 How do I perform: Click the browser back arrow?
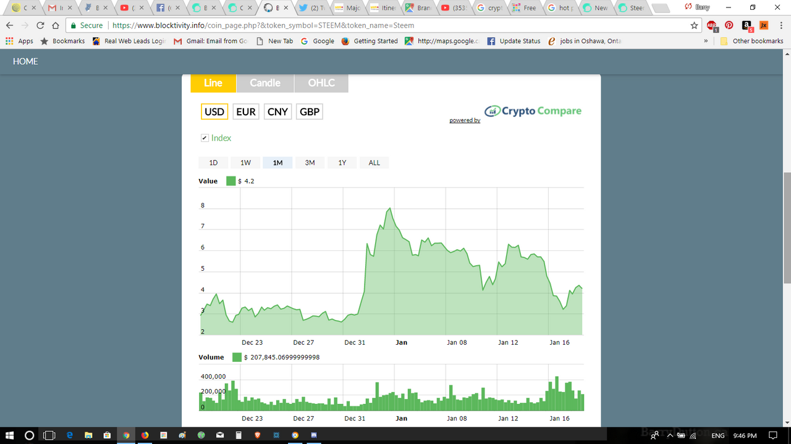click(9, 25)
